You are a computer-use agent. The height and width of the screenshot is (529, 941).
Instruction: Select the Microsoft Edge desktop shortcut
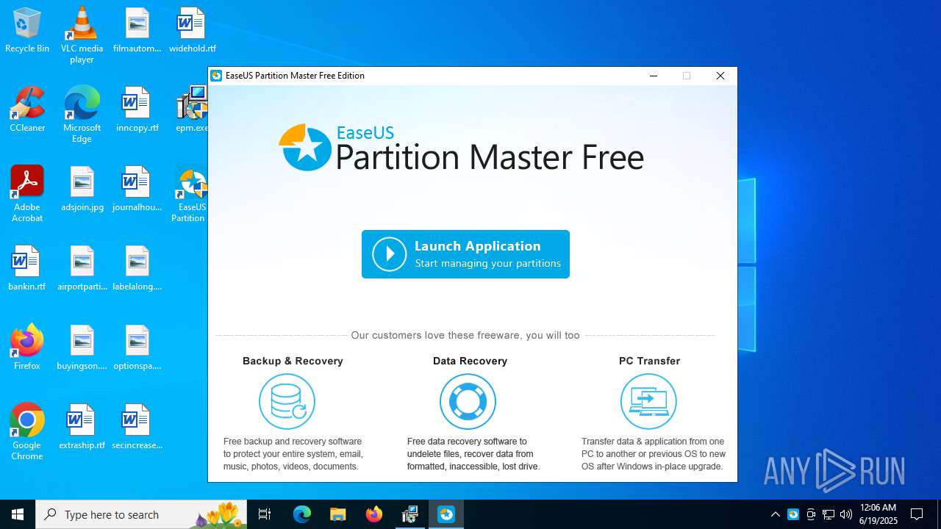(82, 115)
